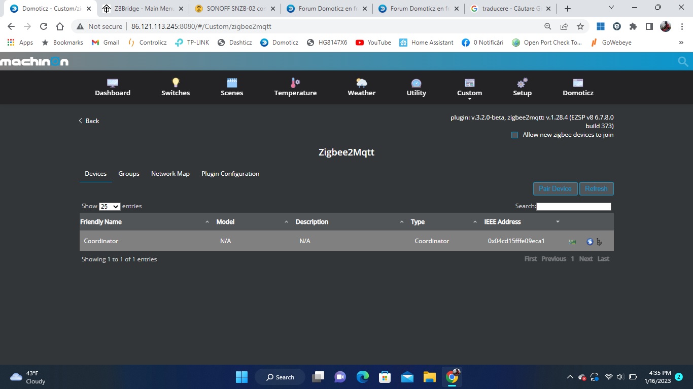Click the table Search input field
Screen dimensions: 693x389
click(x=573, y=207)
